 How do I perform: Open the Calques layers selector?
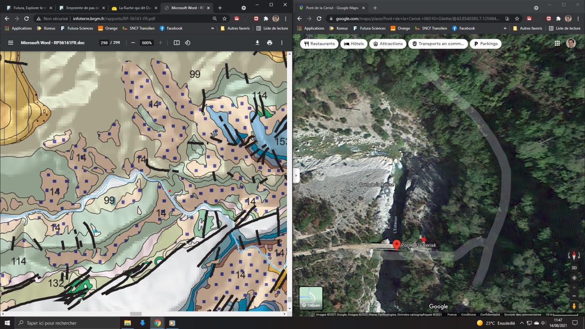pos(311,298)
